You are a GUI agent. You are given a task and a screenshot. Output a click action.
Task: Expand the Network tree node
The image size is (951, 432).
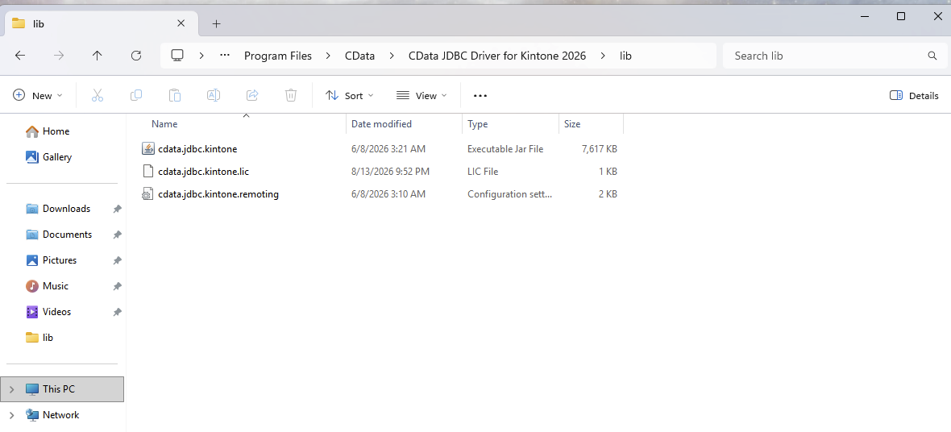[11, 415]
